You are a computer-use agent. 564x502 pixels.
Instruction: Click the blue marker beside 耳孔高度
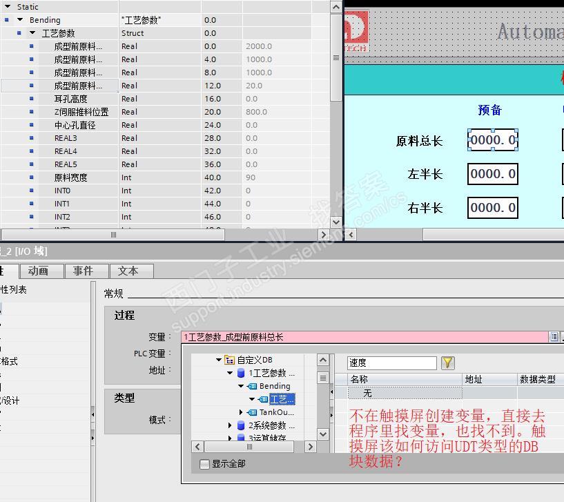pos(32,99)
